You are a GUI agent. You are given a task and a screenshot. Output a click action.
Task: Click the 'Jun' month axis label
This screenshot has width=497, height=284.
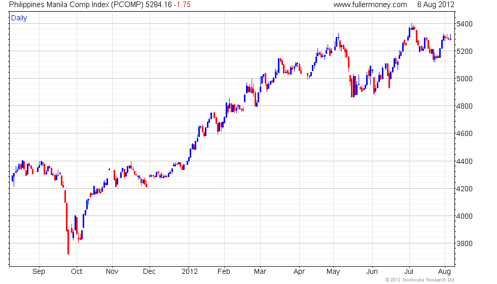click(x=372, y=272)
